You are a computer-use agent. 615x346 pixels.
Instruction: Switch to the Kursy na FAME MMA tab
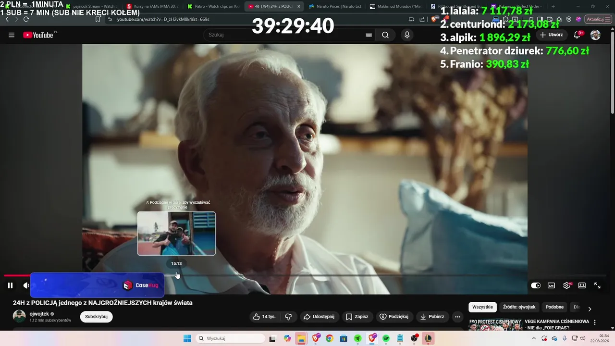point(153,6)
